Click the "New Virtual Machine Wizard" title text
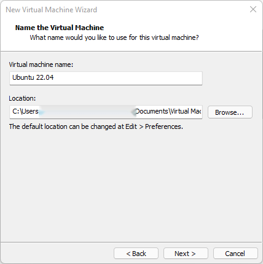The image size is (263, 264). point(51,10)
